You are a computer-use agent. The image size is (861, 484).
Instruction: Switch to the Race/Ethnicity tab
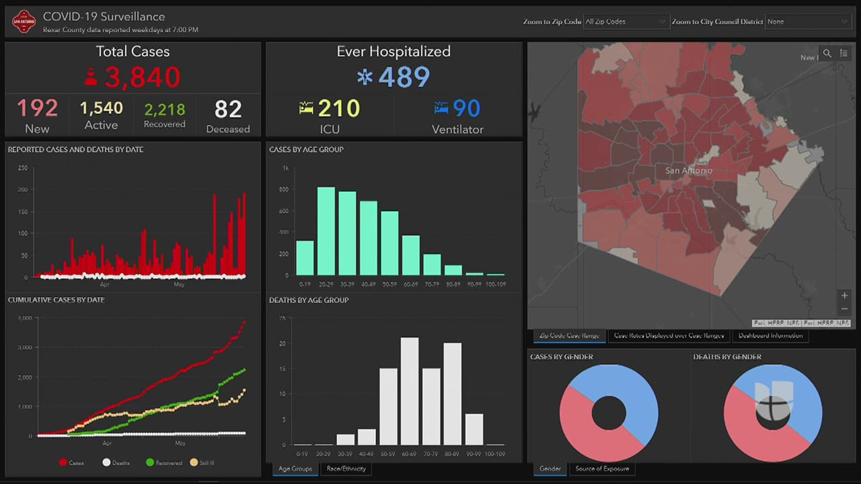click(x=346, y=469)
